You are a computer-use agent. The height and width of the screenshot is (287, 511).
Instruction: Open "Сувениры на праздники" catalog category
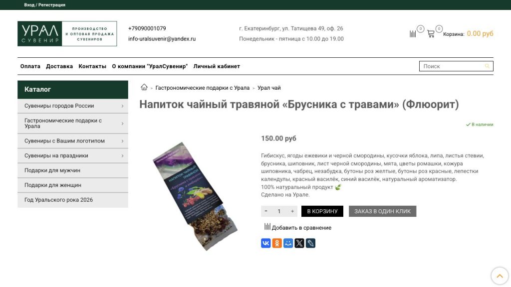(73, 155)
